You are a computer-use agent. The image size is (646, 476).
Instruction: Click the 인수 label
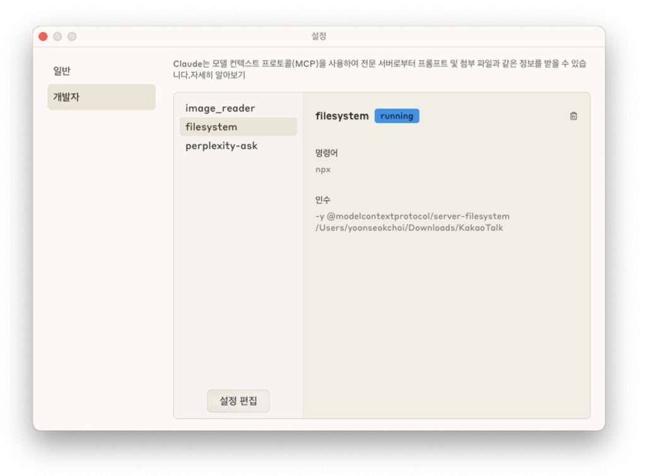(x=322, y=200)
